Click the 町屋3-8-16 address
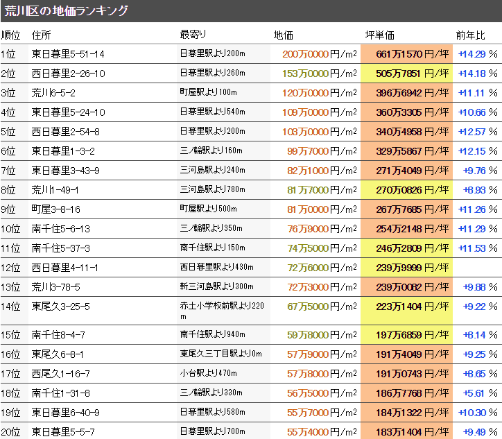 [x=56, y=209]
